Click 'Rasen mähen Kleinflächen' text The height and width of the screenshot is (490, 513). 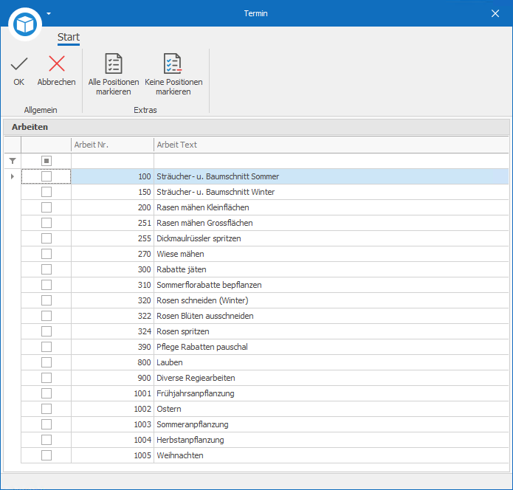point(203,207)
